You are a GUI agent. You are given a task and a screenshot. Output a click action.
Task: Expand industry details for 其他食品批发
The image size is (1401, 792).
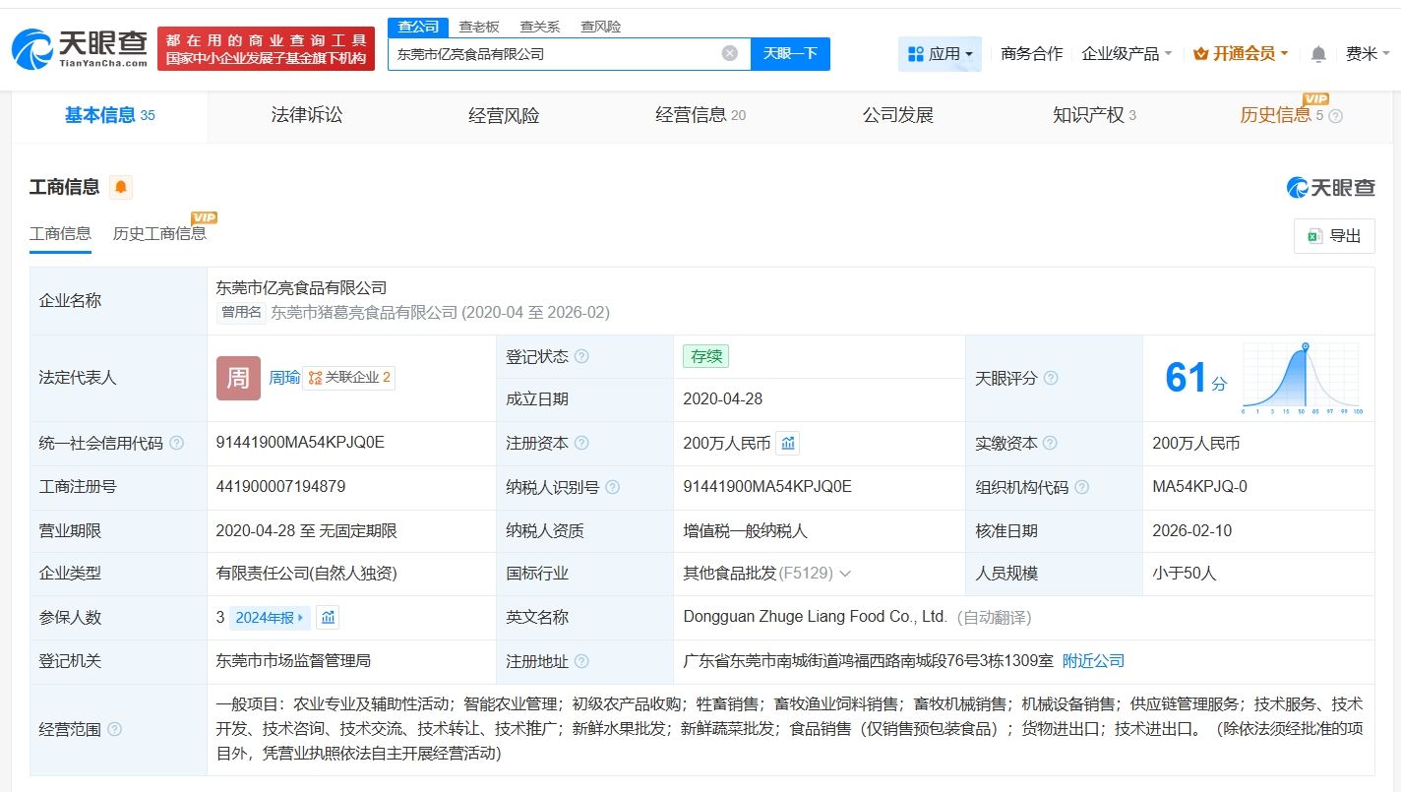pyautogui.click(x=845, y=574)
